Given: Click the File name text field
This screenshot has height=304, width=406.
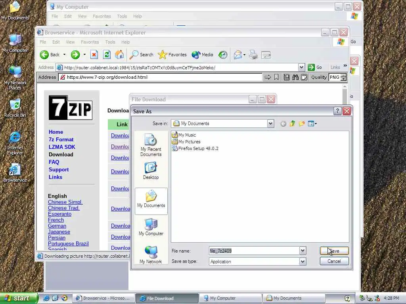Looking at the screenshot, I should click(x=254, y=251).
